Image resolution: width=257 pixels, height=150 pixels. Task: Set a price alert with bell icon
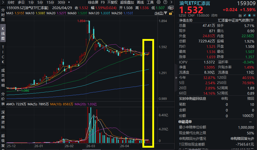[249, 15]
